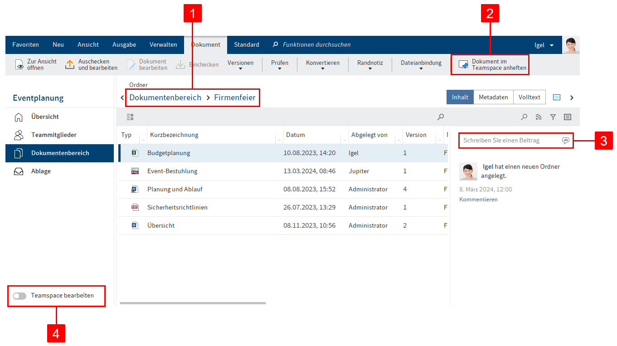This screenshot has height=346, width=617.
Task: Toggle 'Teamspace bearbeiten' switch
Action: tap(19, 296)
